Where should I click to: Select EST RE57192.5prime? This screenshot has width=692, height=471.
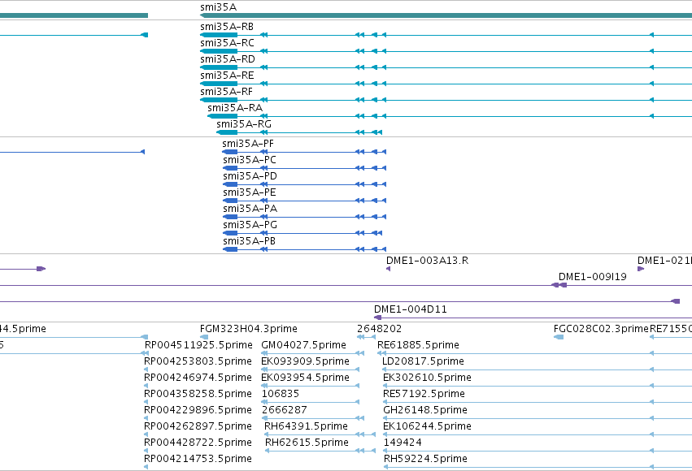click(x=424, y=395)
